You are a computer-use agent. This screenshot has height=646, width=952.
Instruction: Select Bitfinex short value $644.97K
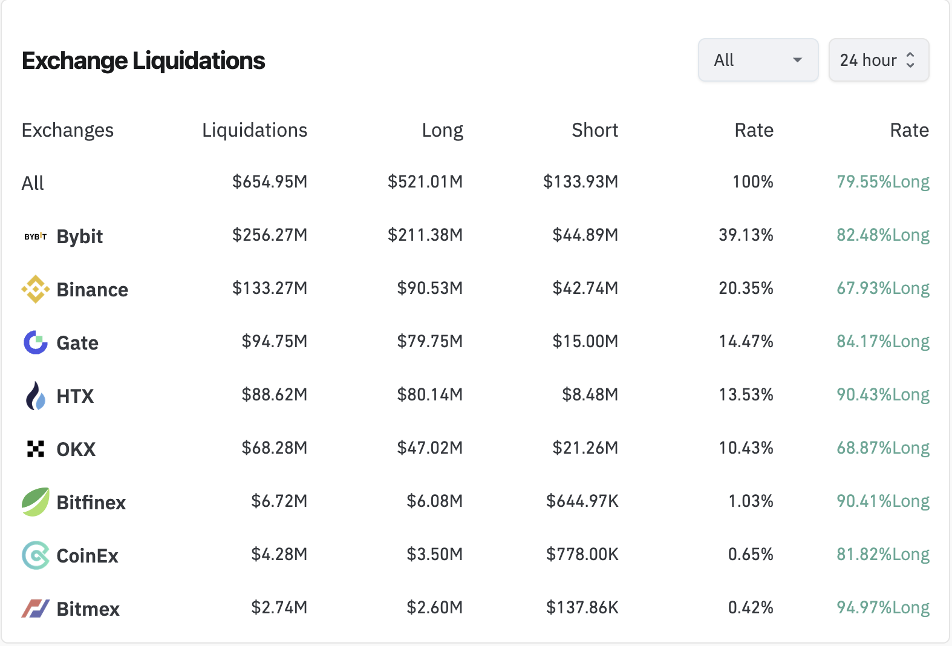pos(582,501)
